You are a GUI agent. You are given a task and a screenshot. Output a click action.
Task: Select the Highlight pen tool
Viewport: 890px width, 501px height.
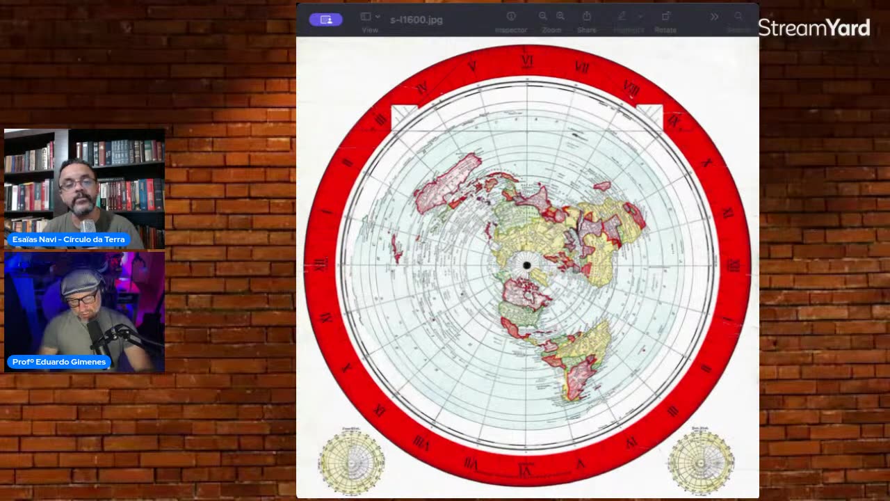point(622,16)
